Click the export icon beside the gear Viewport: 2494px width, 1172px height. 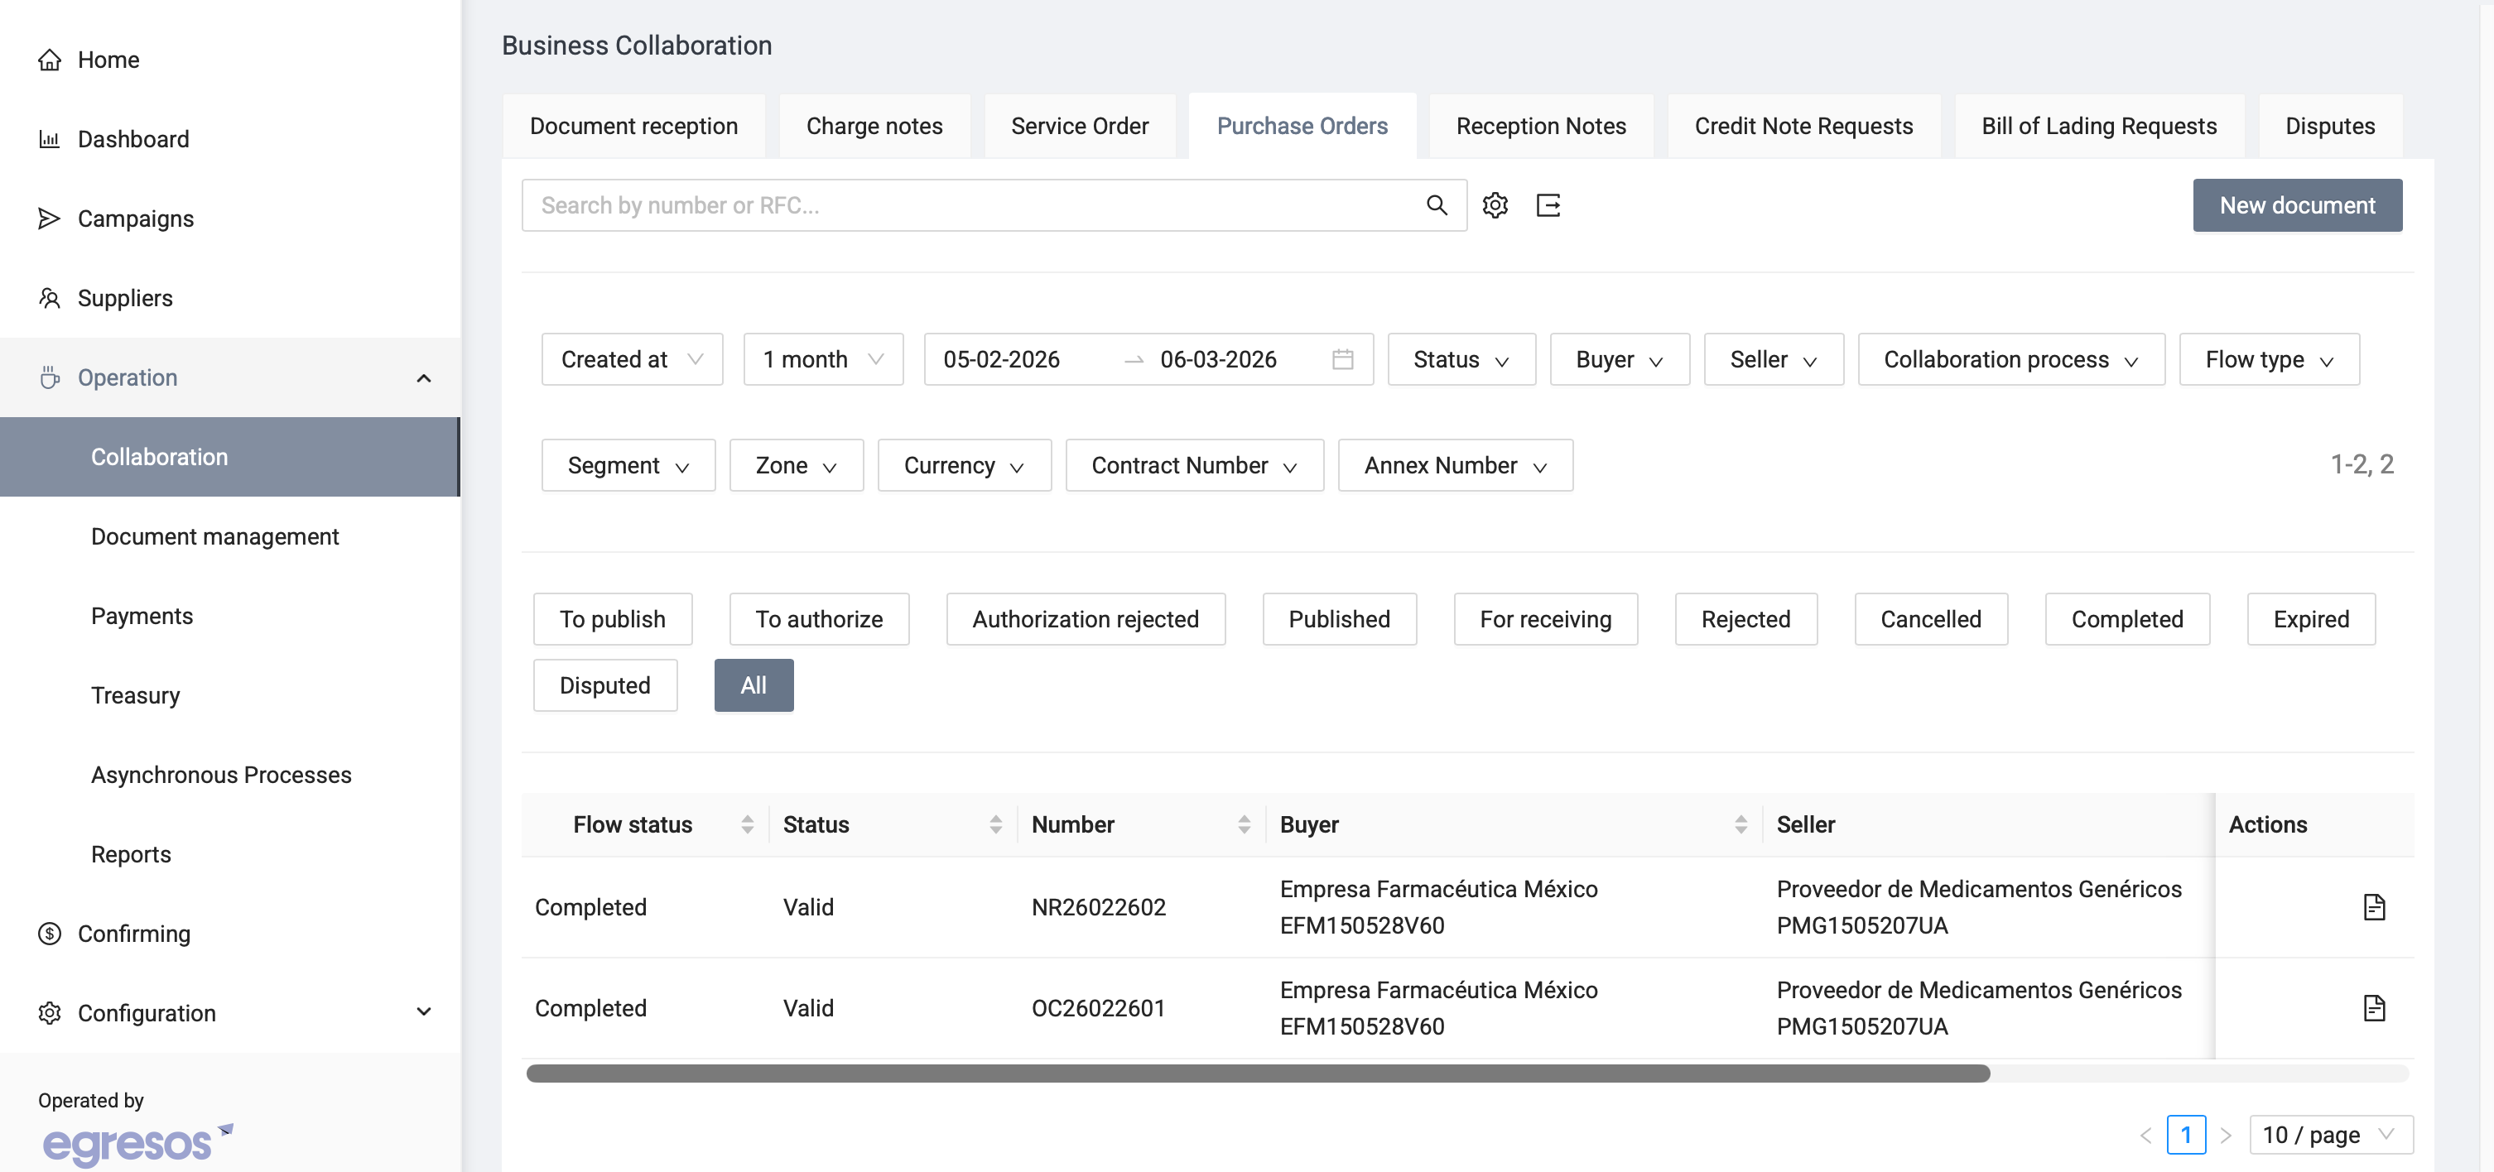coord(1548,205)
